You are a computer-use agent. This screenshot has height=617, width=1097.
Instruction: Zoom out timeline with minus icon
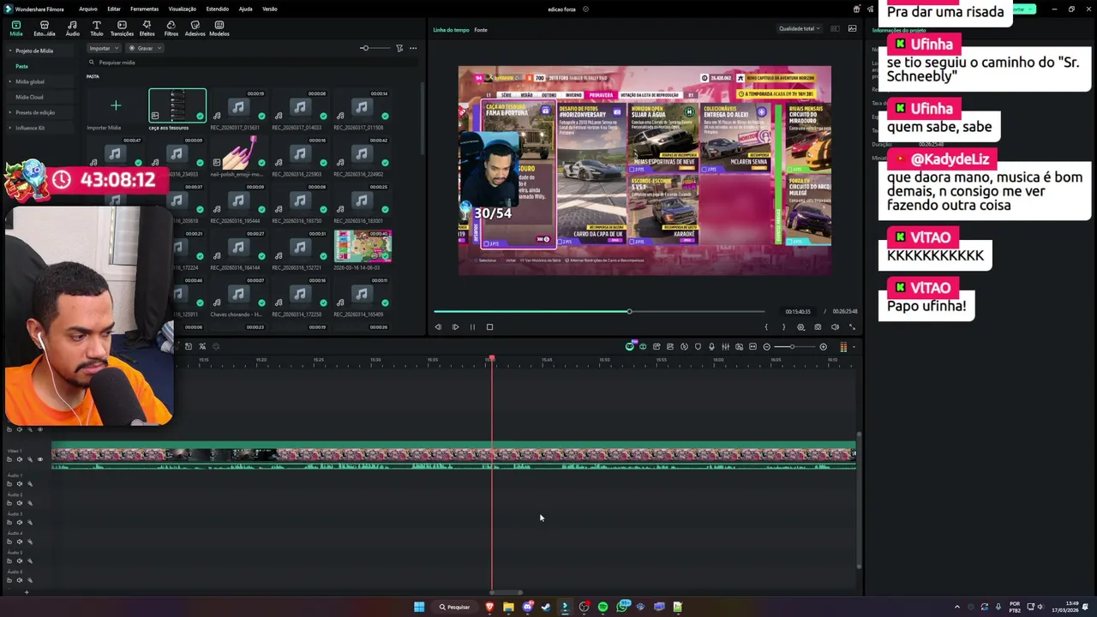point(766,346)
